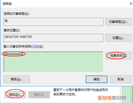Click the 选择此对象类型(S): label

pyautogui.click(x=16, y=14)
